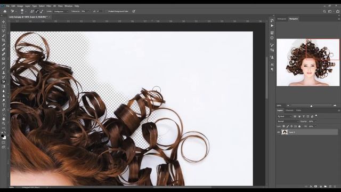This screenshot has width=341, height=192.
Task: Toggle Quick Mask mode icon
Action: click(4, 142)
